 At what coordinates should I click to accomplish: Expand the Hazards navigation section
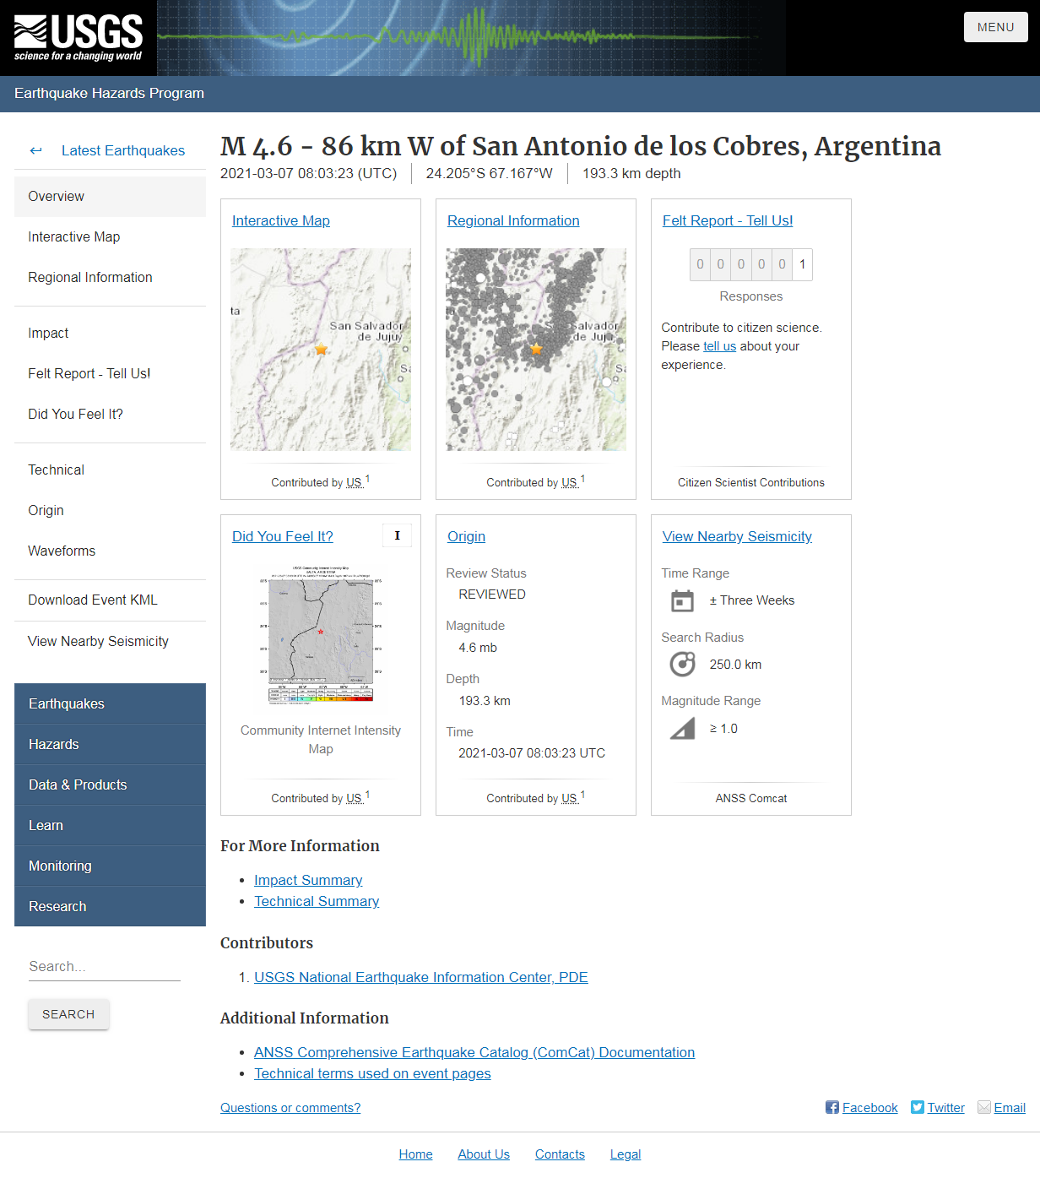(x=54, y=744)
